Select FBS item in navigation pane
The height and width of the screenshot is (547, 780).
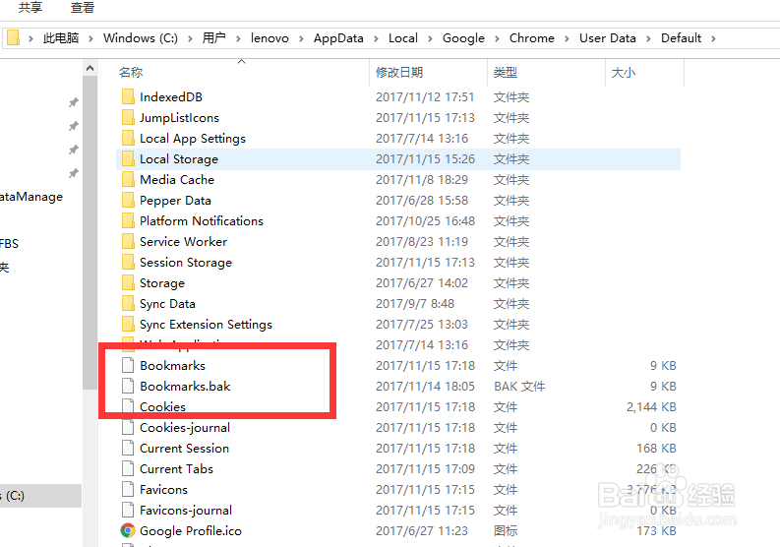click(x=9, y=243)
